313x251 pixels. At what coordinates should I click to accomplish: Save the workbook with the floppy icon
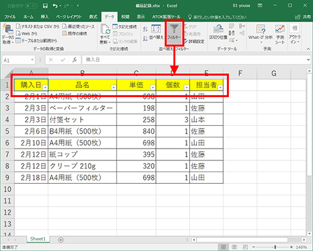45,6
